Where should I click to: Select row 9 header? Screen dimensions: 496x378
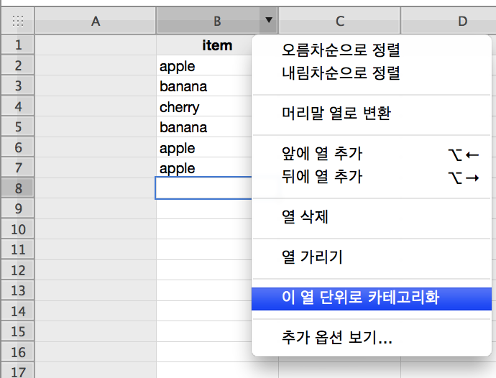tap(18, 208)
